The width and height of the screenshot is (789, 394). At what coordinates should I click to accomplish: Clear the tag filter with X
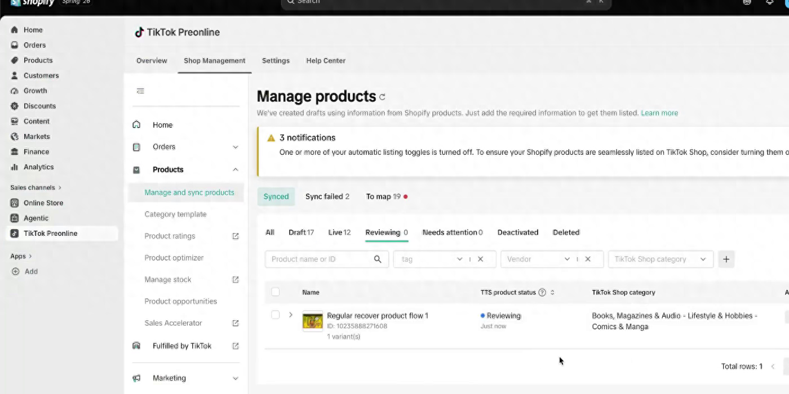tap(481, 259)
